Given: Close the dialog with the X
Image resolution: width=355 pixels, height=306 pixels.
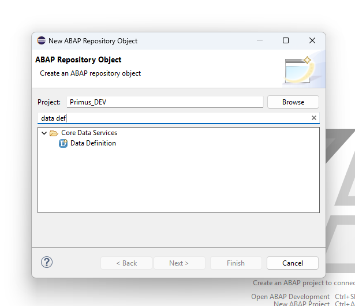Looking at the screenshot, I should click(x=312, y=41).
